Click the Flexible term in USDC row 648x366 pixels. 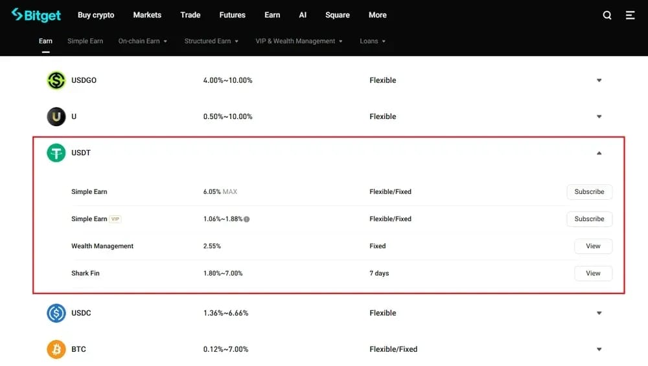click(383, 313)
